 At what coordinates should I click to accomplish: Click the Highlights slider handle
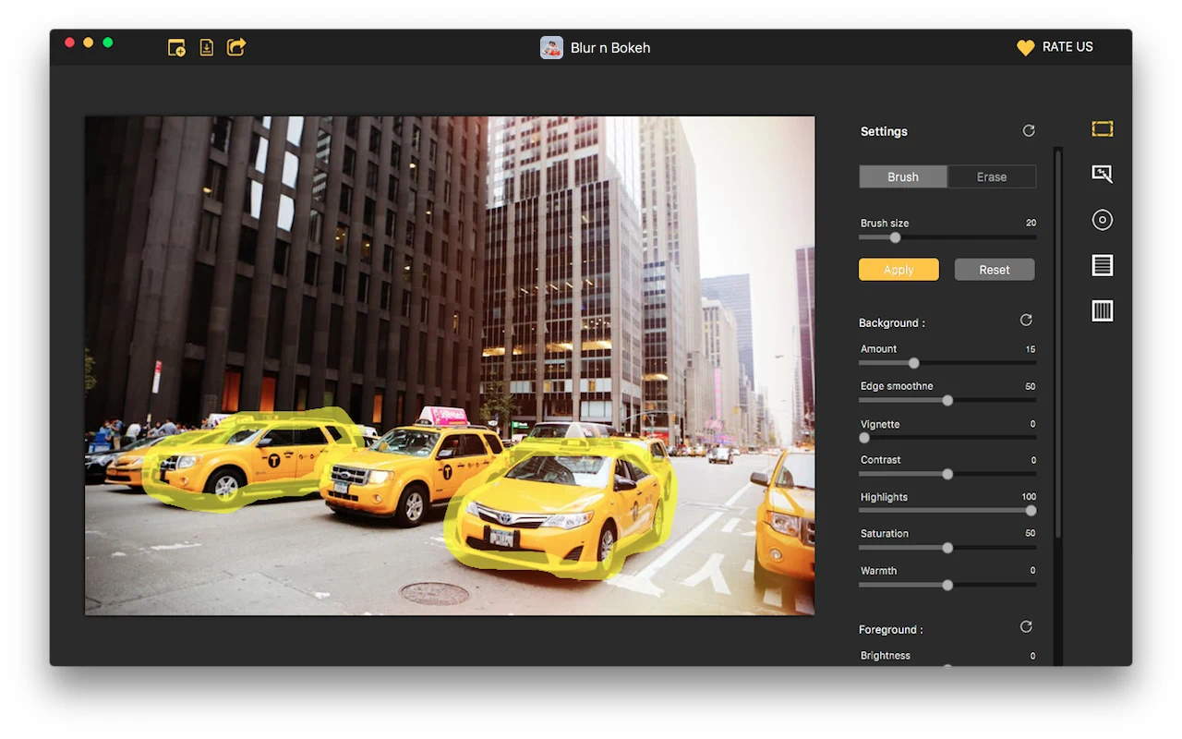(1031, 511)
